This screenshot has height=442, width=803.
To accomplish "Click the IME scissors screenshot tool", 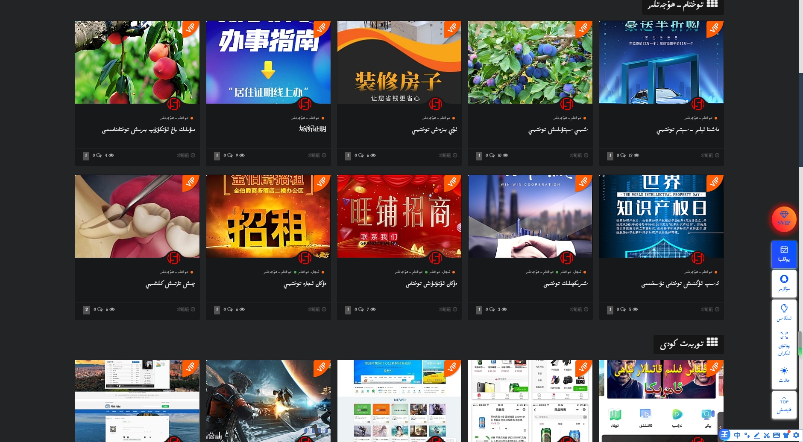I will pos(767,435).
